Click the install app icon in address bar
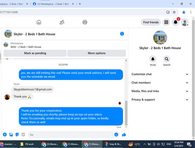 point(168,12)
